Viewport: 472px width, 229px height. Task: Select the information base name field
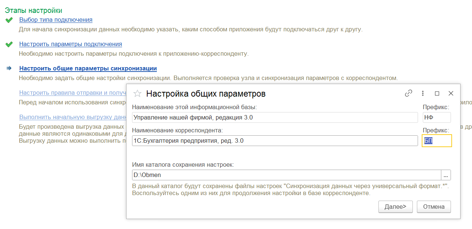click(x=274, y=117)
